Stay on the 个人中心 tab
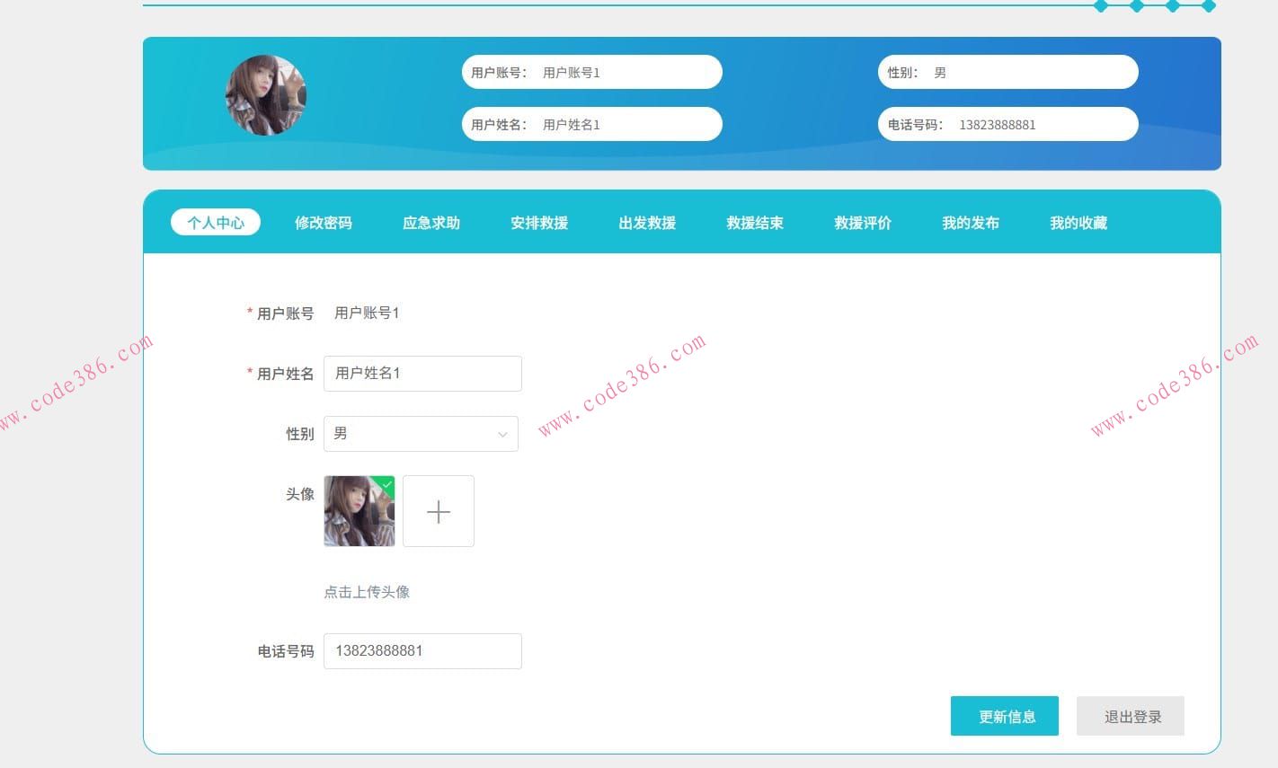This screenshot has width=1278, height=768. click(215, 223)
